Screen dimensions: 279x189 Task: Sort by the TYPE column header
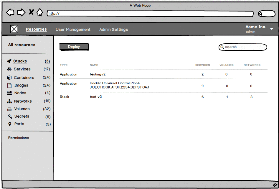tap(64, 65)
